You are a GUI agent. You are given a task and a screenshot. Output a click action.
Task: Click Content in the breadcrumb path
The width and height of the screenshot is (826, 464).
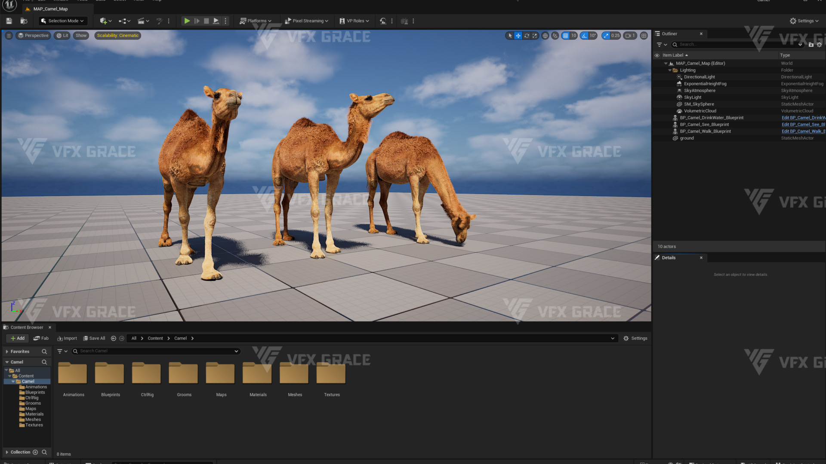(155, 339)
